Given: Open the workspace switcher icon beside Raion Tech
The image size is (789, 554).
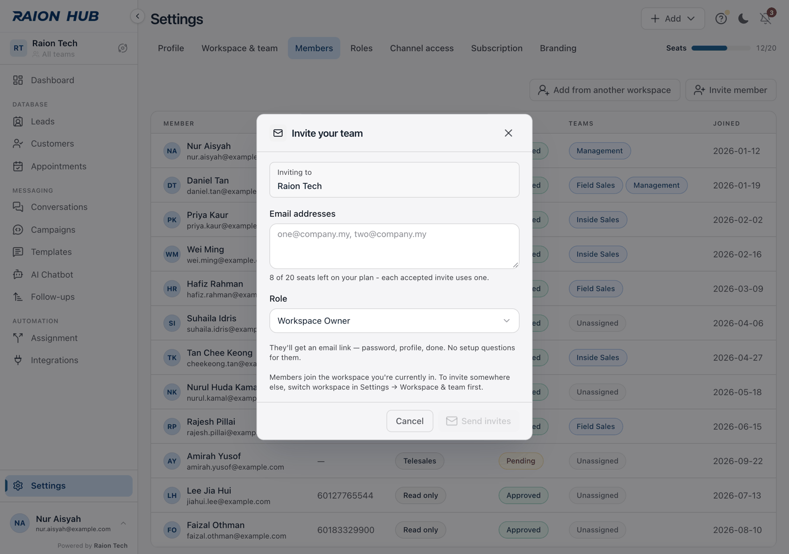Looking at the screenshot, I should tap(123, 48).
